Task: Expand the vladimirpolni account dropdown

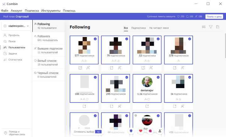Action: (x=16, y=26)
